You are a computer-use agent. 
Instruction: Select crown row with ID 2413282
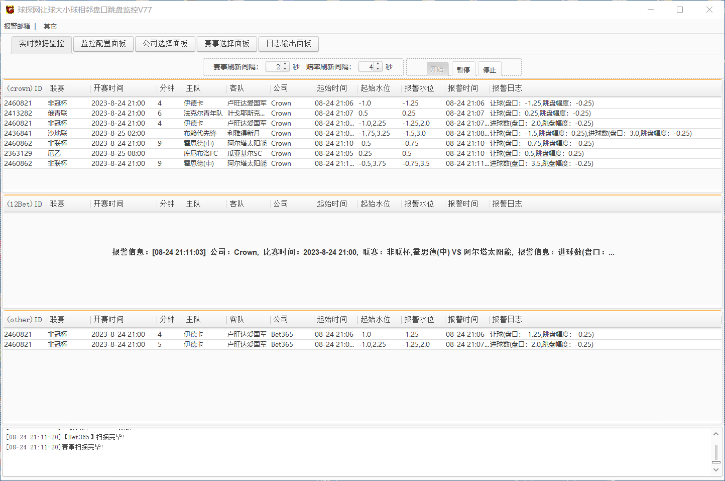click(x=362, y=113)
